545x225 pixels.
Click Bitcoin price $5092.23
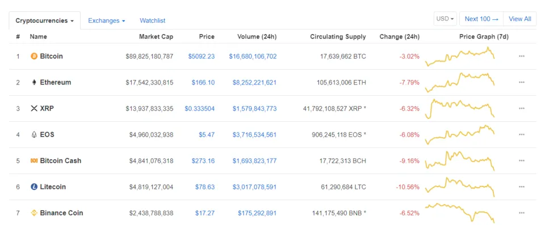202,56
